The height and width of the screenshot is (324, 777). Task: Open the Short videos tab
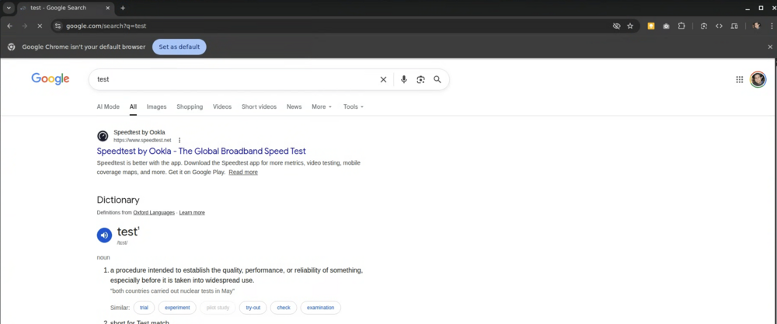coord(260,106)
